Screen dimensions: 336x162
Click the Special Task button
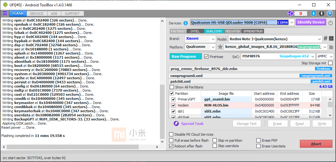click(x=192, y=123)
